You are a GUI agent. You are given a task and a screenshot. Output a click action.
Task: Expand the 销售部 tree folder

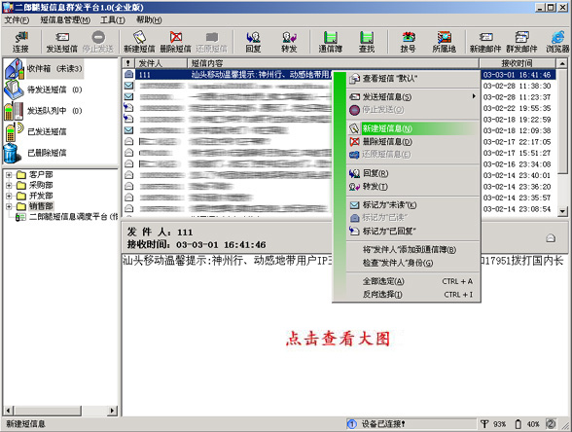pyautogui.click(x=9, y=206)
